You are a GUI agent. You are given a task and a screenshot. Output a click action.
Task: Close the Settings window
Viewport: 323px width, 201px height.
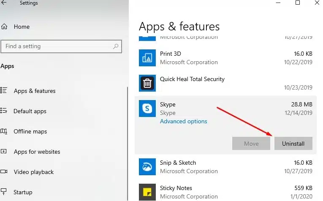(x=317, y=3)
